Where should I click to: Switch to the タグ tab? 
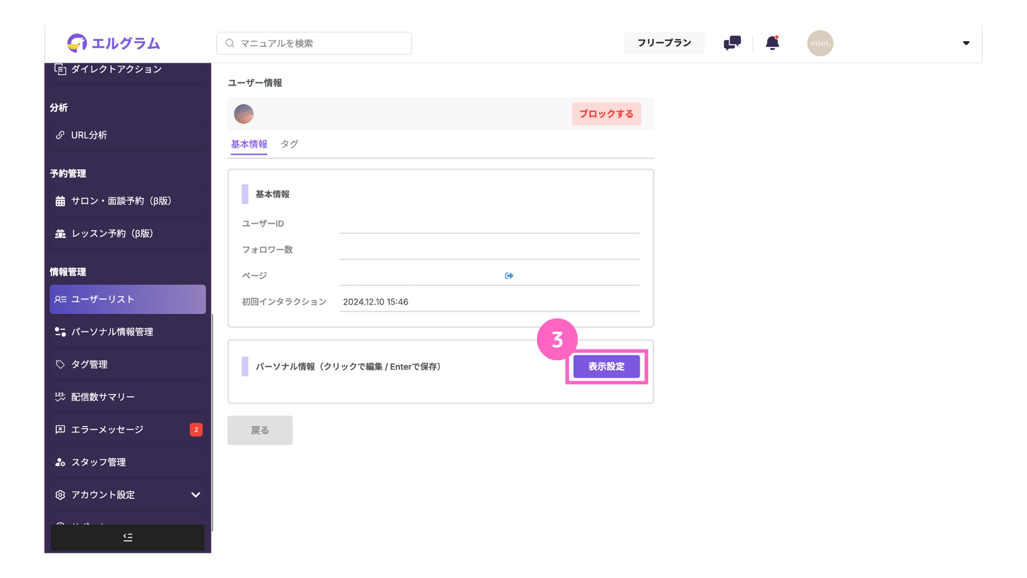(x=289, y=144)
